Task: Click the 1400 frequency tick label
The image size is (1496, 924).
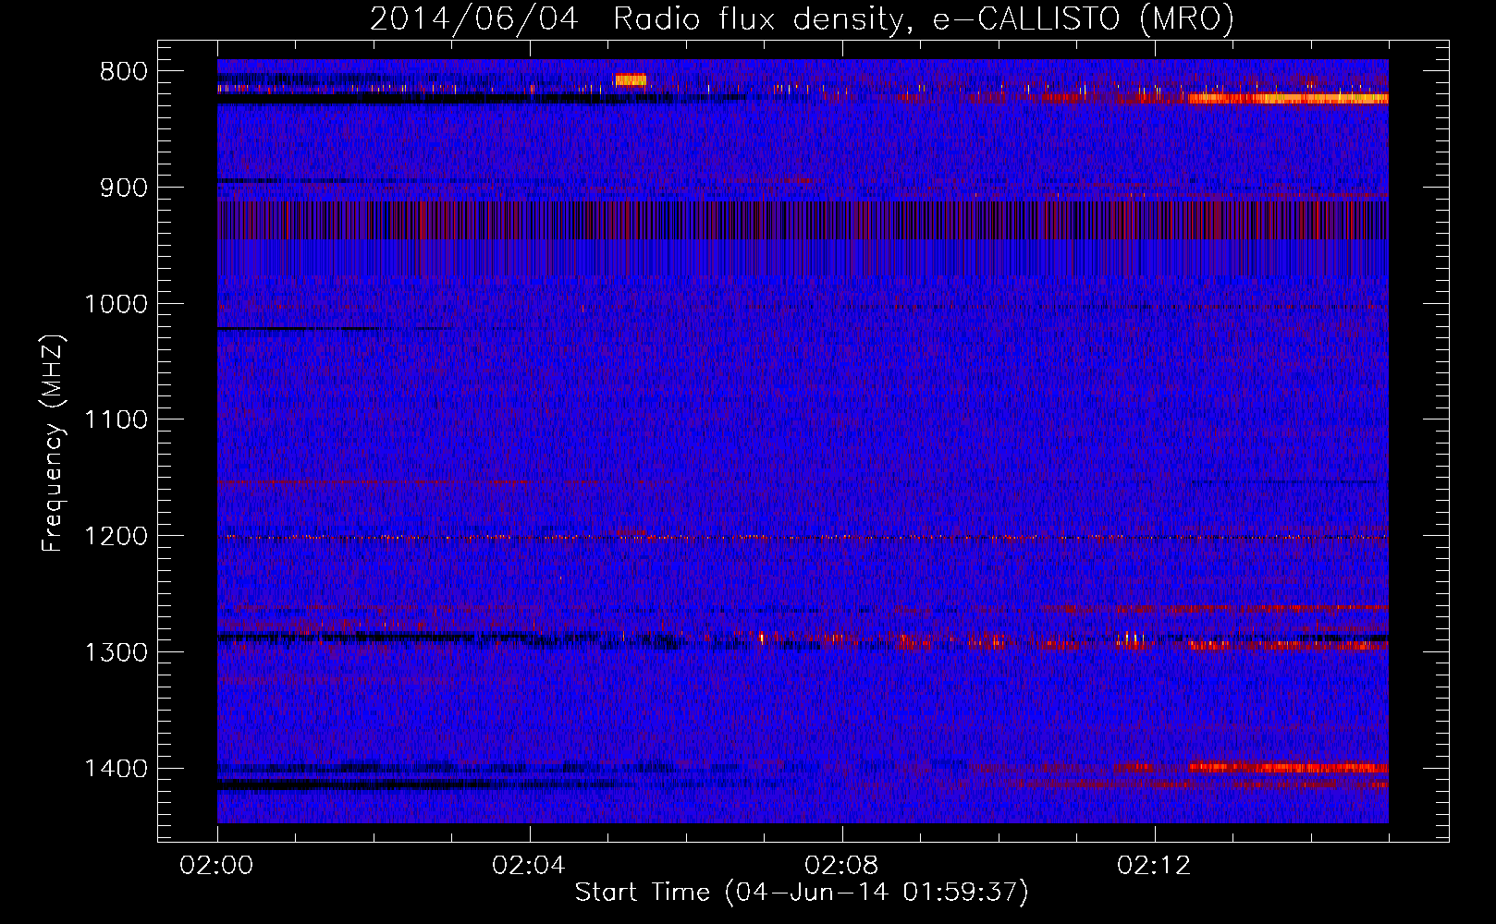Action: pos(116,769)
